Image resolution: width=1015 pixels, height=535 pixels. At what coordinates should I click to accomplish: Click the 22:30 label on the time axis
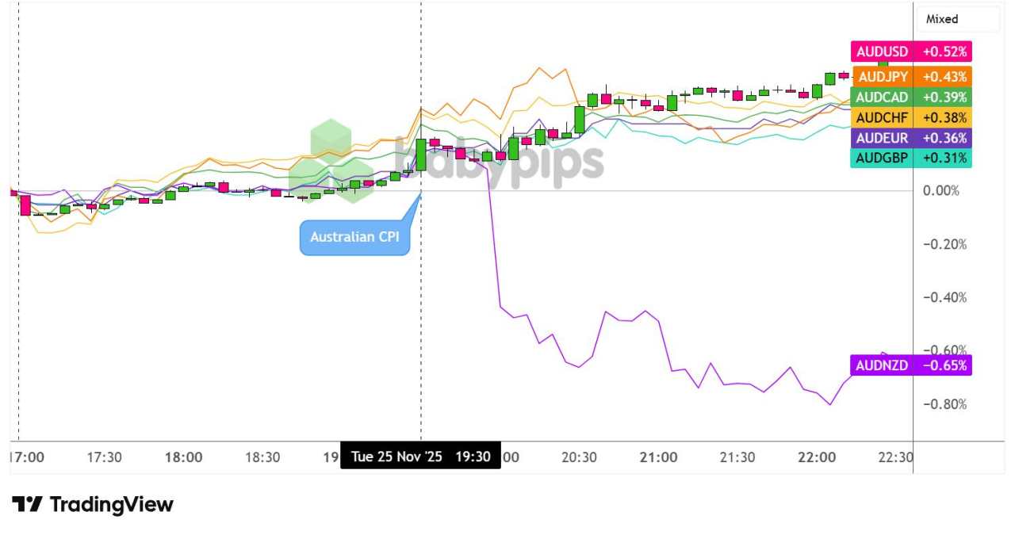tap(893, 457)
